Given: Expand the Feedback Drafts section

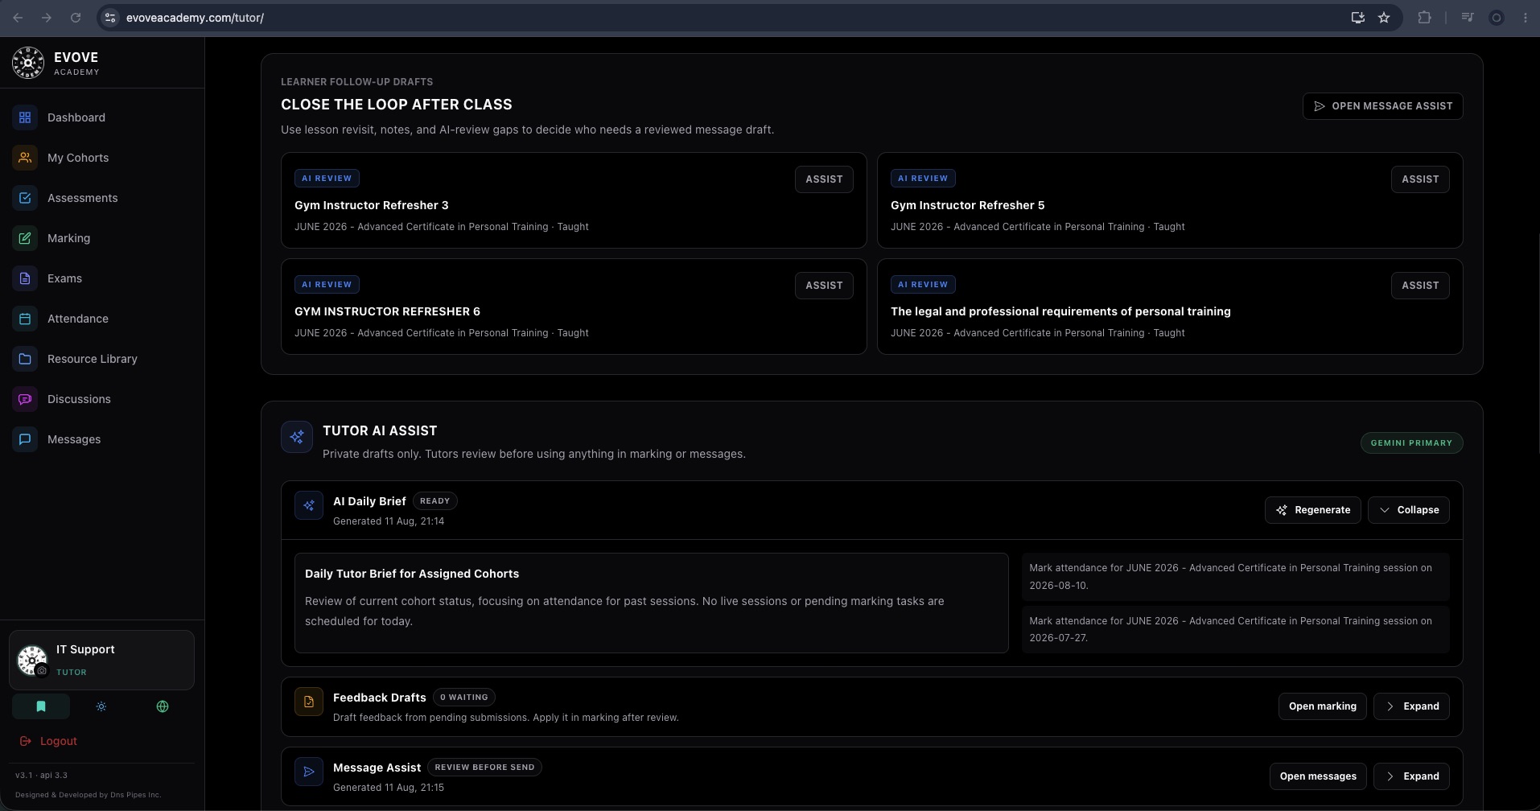Looking at the screenshot, I should tap(1412, 706).
